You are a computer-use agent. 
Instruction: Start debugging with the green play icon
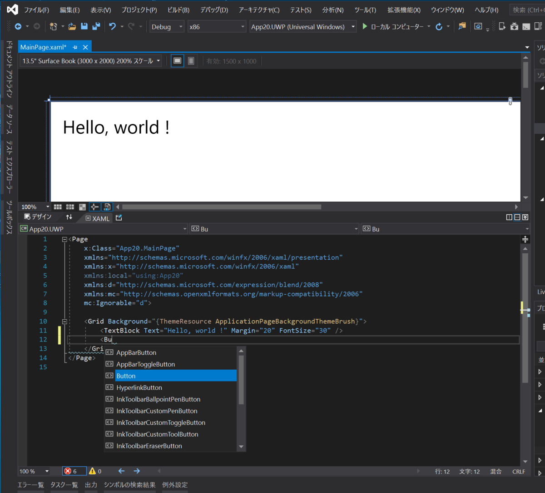pos(365,27)
